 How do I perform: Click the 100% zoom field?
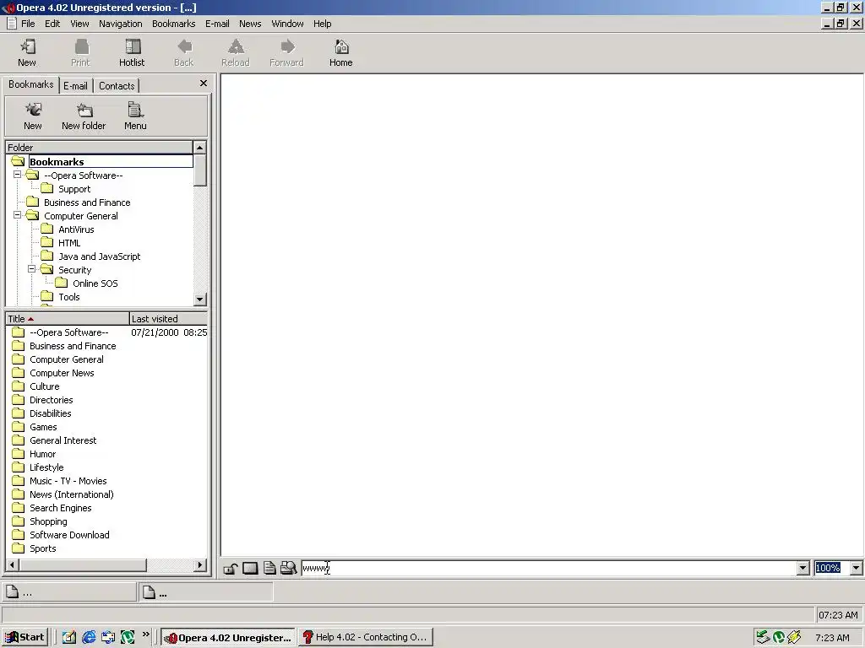point(832,568)
